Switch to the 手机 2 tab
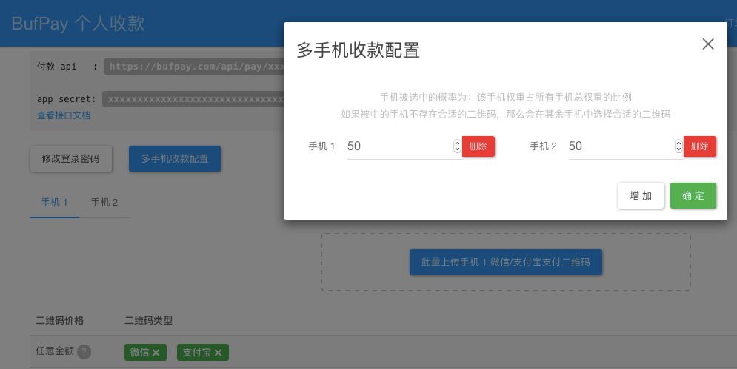The width and height of the screenshot is (737, 369). click(x=104, y=203)
